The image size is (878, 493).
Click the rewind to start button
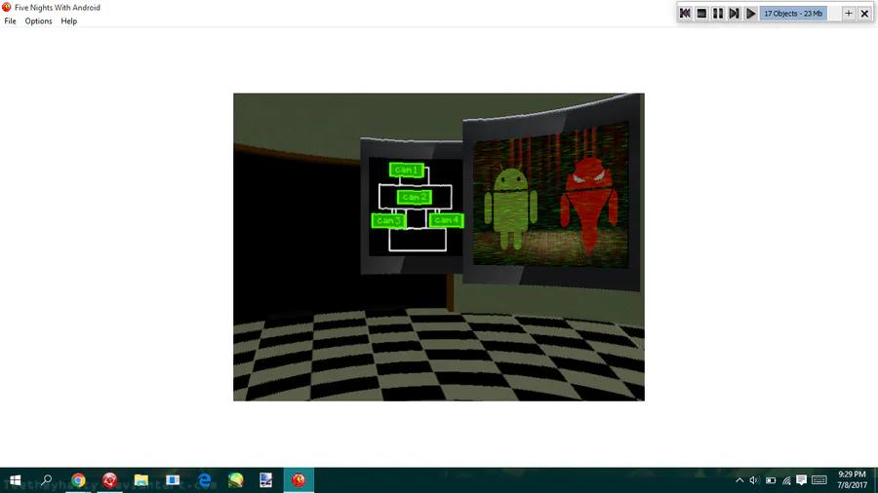click(x=685, y=14)
